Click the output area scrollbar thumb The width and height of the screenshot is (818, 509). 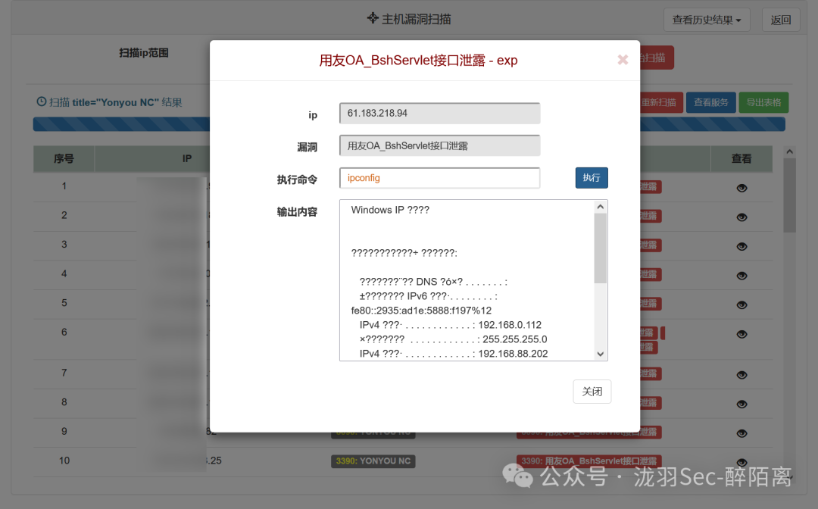tap(601, 248)
